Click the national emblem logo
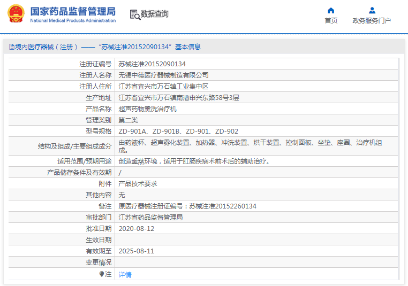This screenshot has height=286, width=408. pos(16,13)
